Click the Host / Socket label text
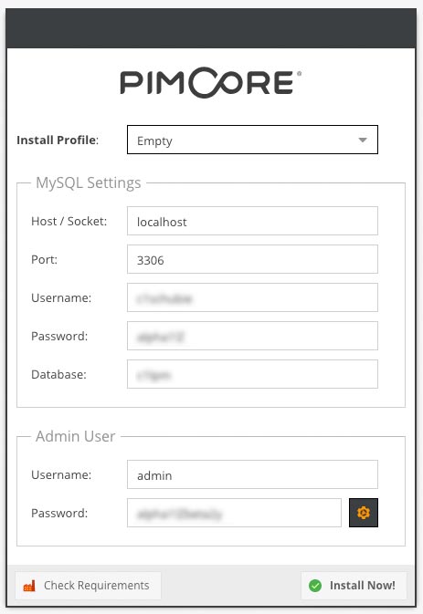 [69, 222]
